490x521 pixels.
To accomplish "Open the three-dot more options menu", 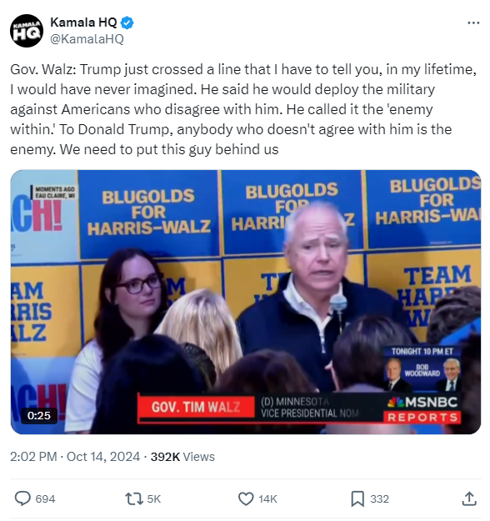I will click(x=473, y=23).
